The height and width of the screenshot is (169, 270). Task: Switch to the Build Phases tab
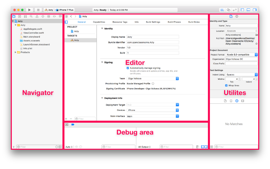coord(174,22)
